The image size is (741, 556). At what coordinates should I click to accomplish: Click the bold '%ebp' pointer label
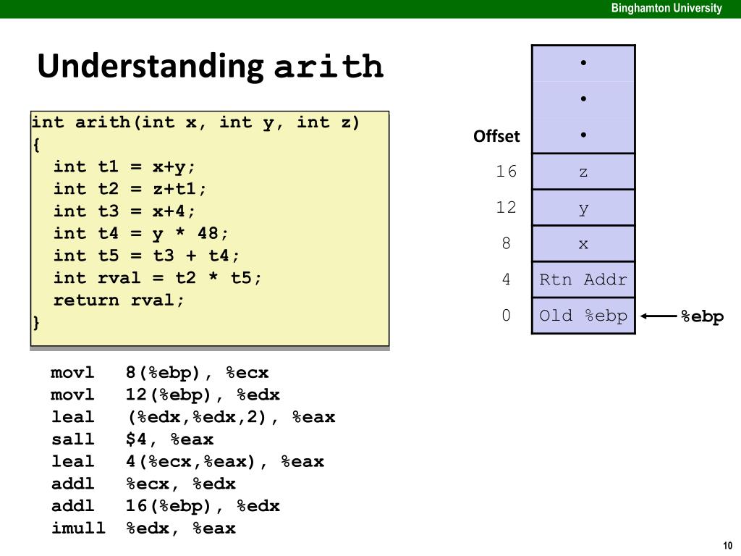[x=702, y=317]
